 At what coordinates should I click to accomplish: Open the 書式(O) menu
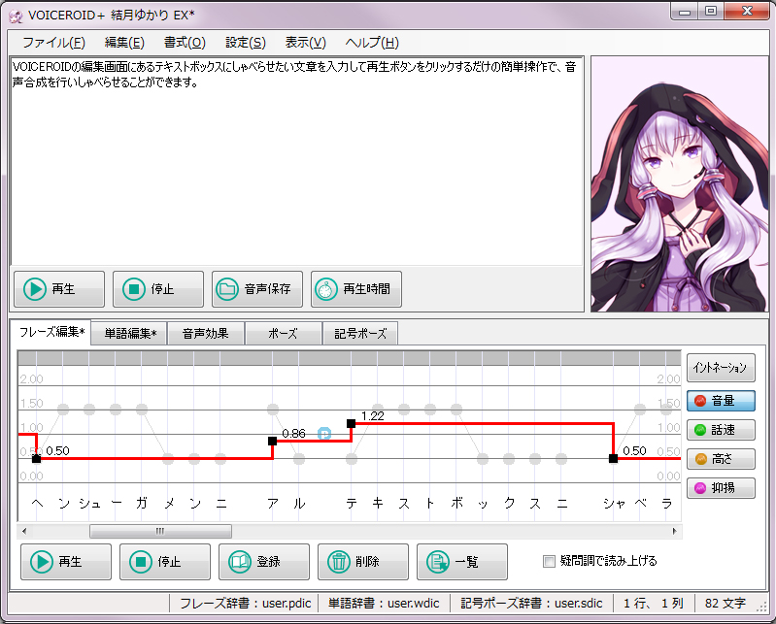(185, 43)
